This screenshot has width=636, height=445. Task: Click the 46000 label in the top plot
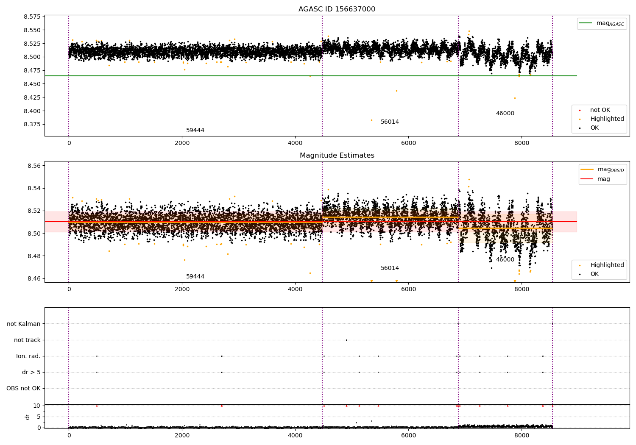tap(505, 114)
